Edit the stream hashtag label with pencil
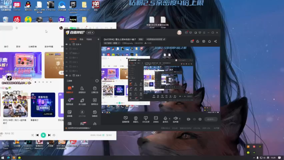Screen dimensions: 284x160 tap(156, 39)
